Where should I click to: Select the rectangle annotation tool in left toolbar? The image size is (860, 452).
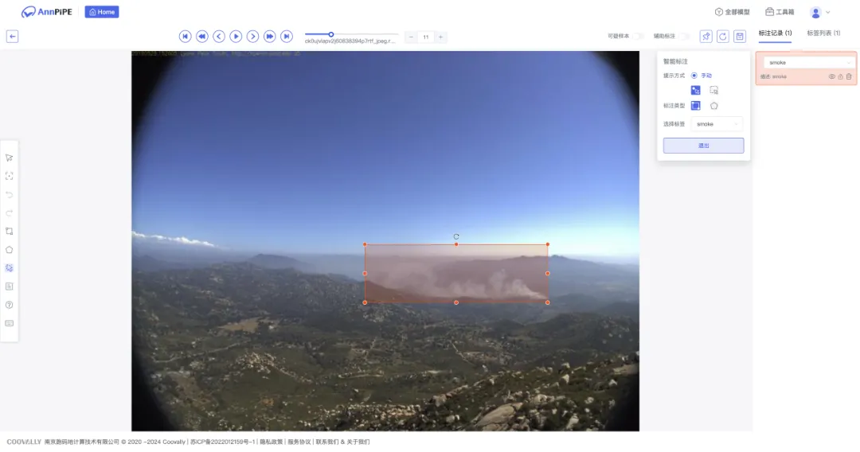click(x=10, y=231)
